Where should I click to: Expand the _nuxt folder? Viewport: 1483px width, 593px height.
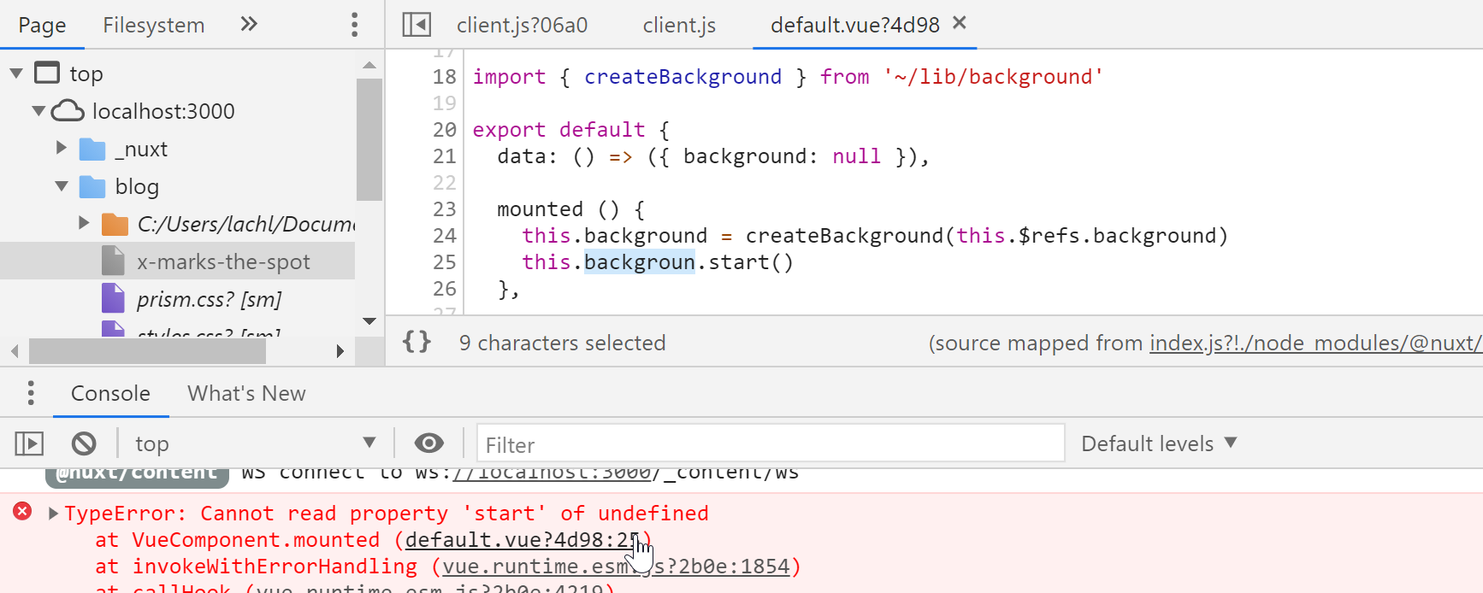point(62,149)
